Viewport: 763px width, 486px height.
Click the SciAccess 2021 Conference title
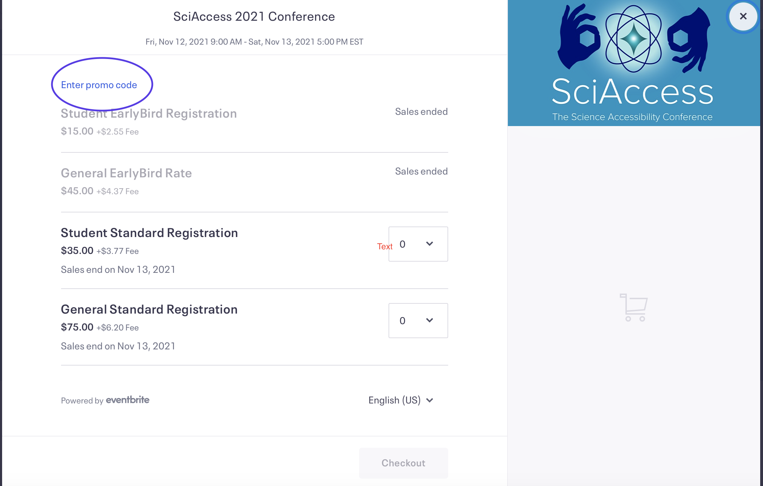pos(254,17)
